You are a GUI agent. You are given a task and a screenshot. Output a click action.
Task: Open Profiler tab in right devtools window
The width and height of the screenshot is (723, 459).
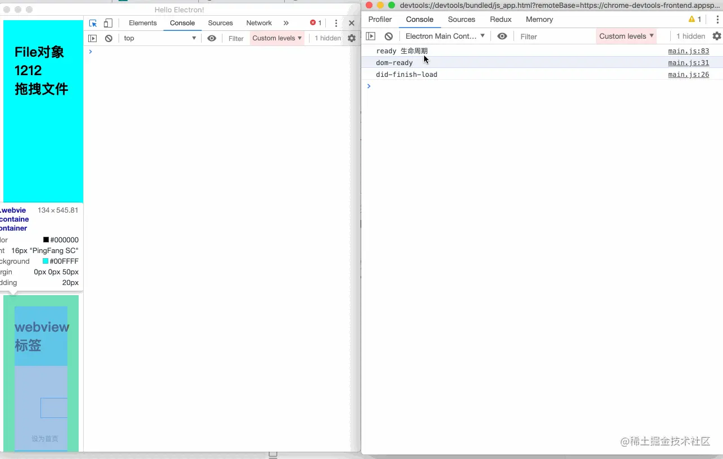click(x=380, y=19)
